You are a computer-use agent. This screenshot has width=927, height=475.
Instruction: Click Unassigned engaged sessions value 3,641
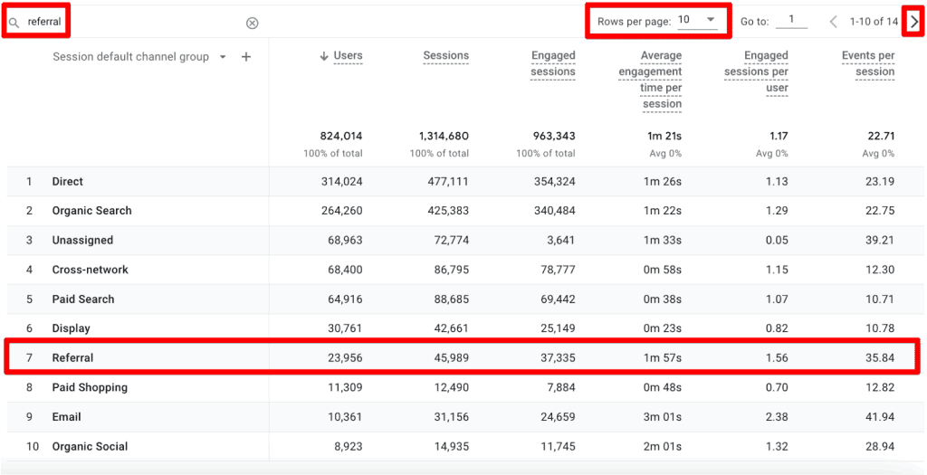click(x=561, y=240)
